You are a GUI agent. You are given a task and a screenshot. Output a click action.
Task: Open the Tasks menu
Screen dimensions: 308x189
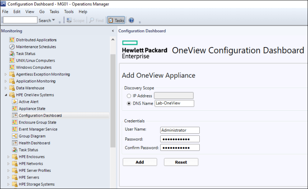click(x=54, y=12)
